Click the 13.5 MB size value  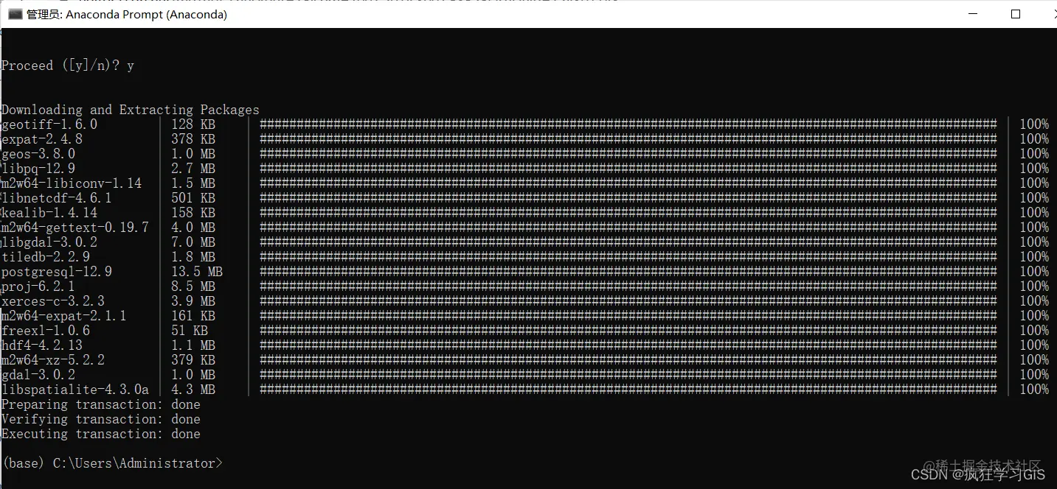coord(197,272)
